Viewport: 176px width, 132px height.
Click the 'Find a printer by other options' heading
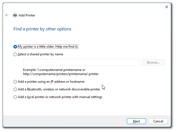pyautogui.click(x=42, y=29)
